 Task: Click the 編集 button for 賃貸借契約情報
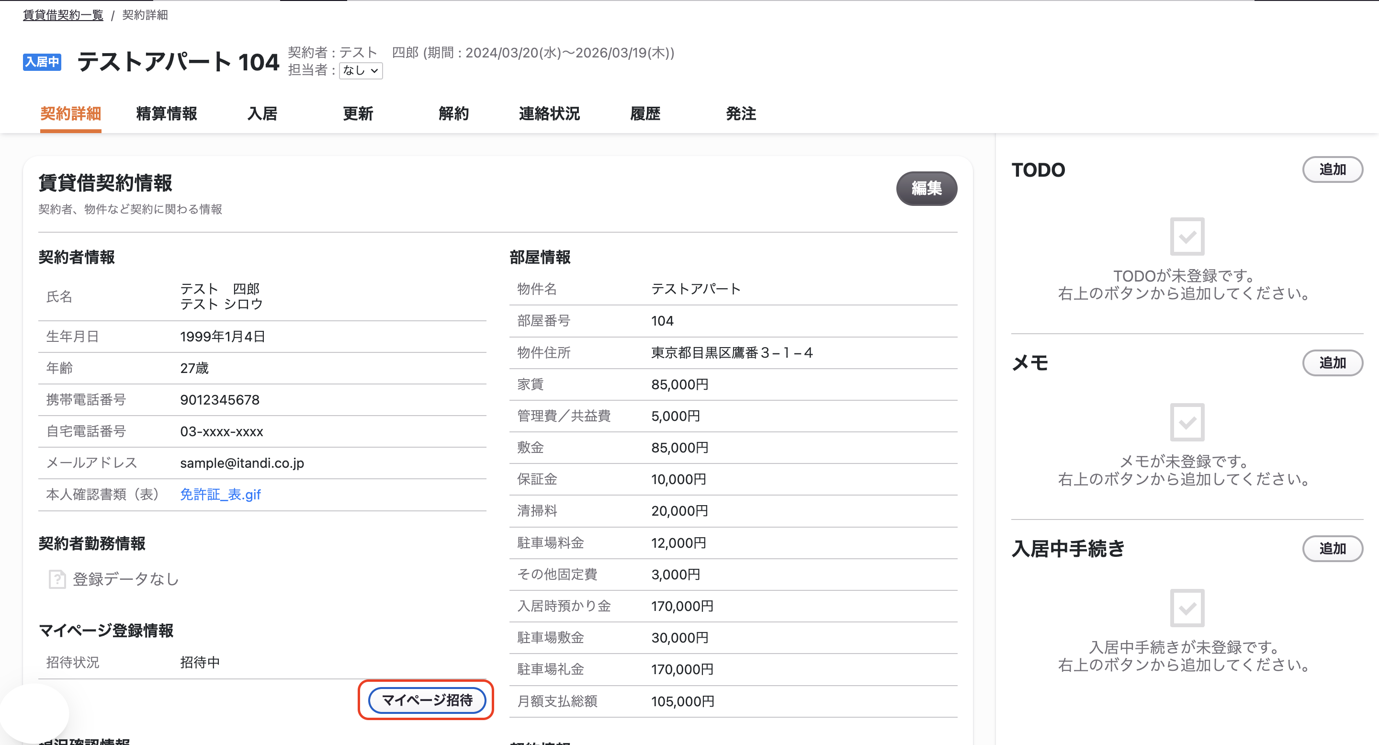tap(927, 188)
